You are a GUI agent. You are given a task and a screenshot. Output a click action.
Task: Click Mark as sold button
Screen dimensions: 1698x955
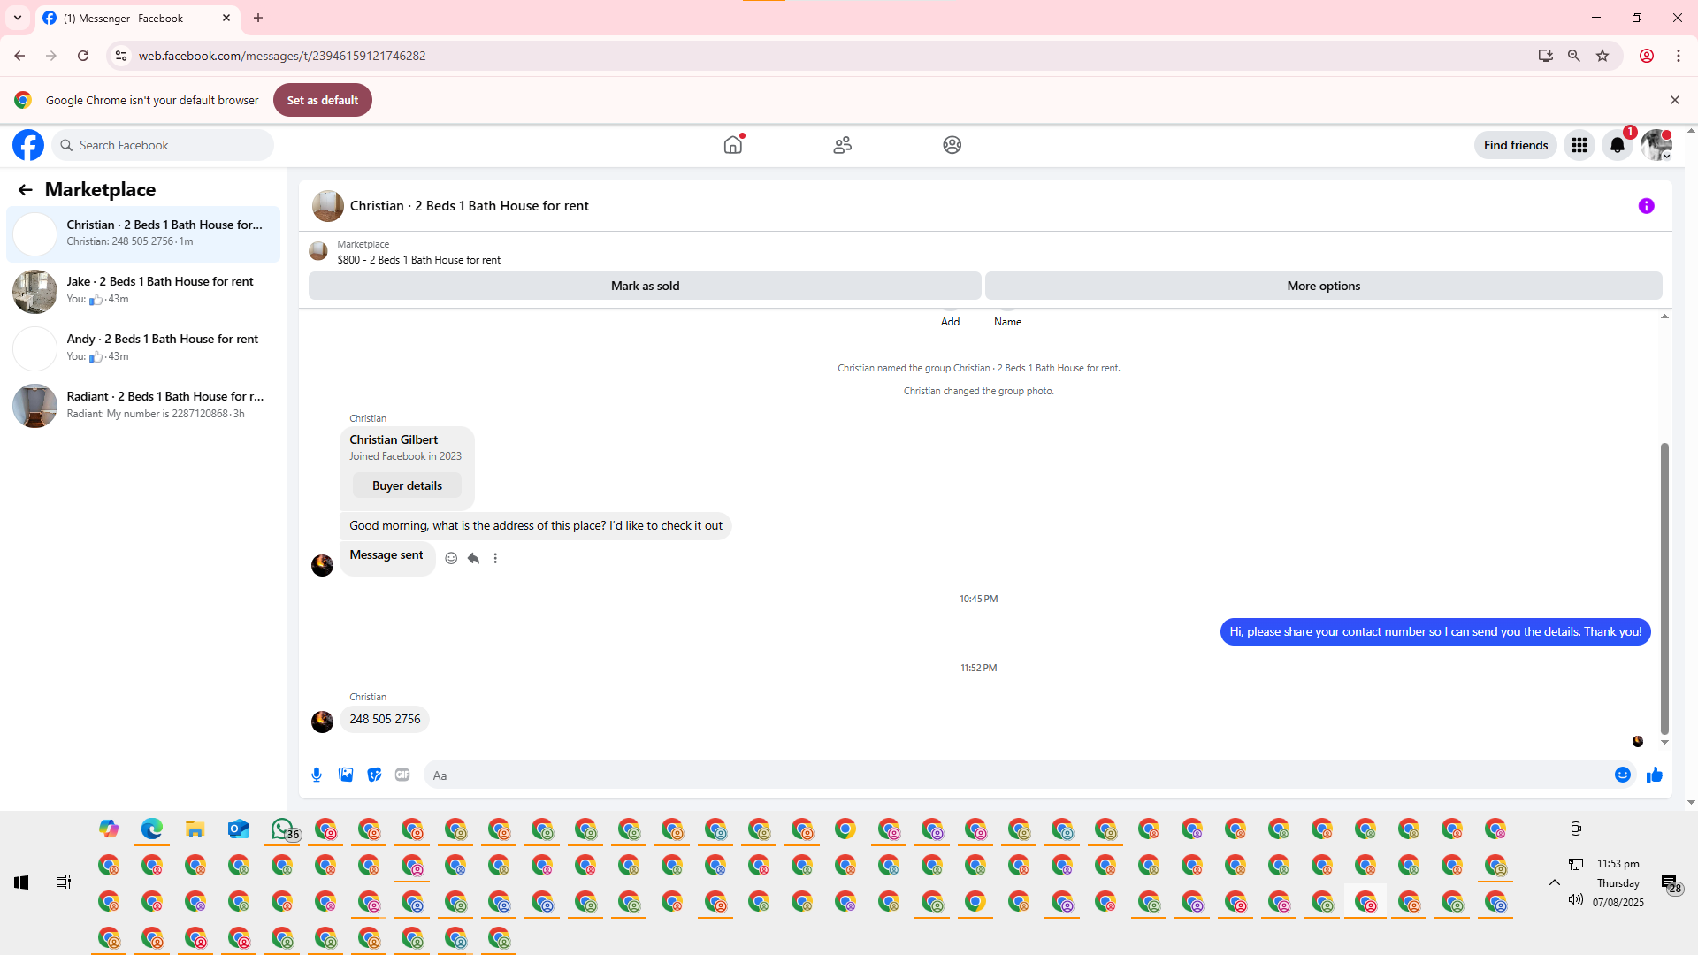coord(645,286)
